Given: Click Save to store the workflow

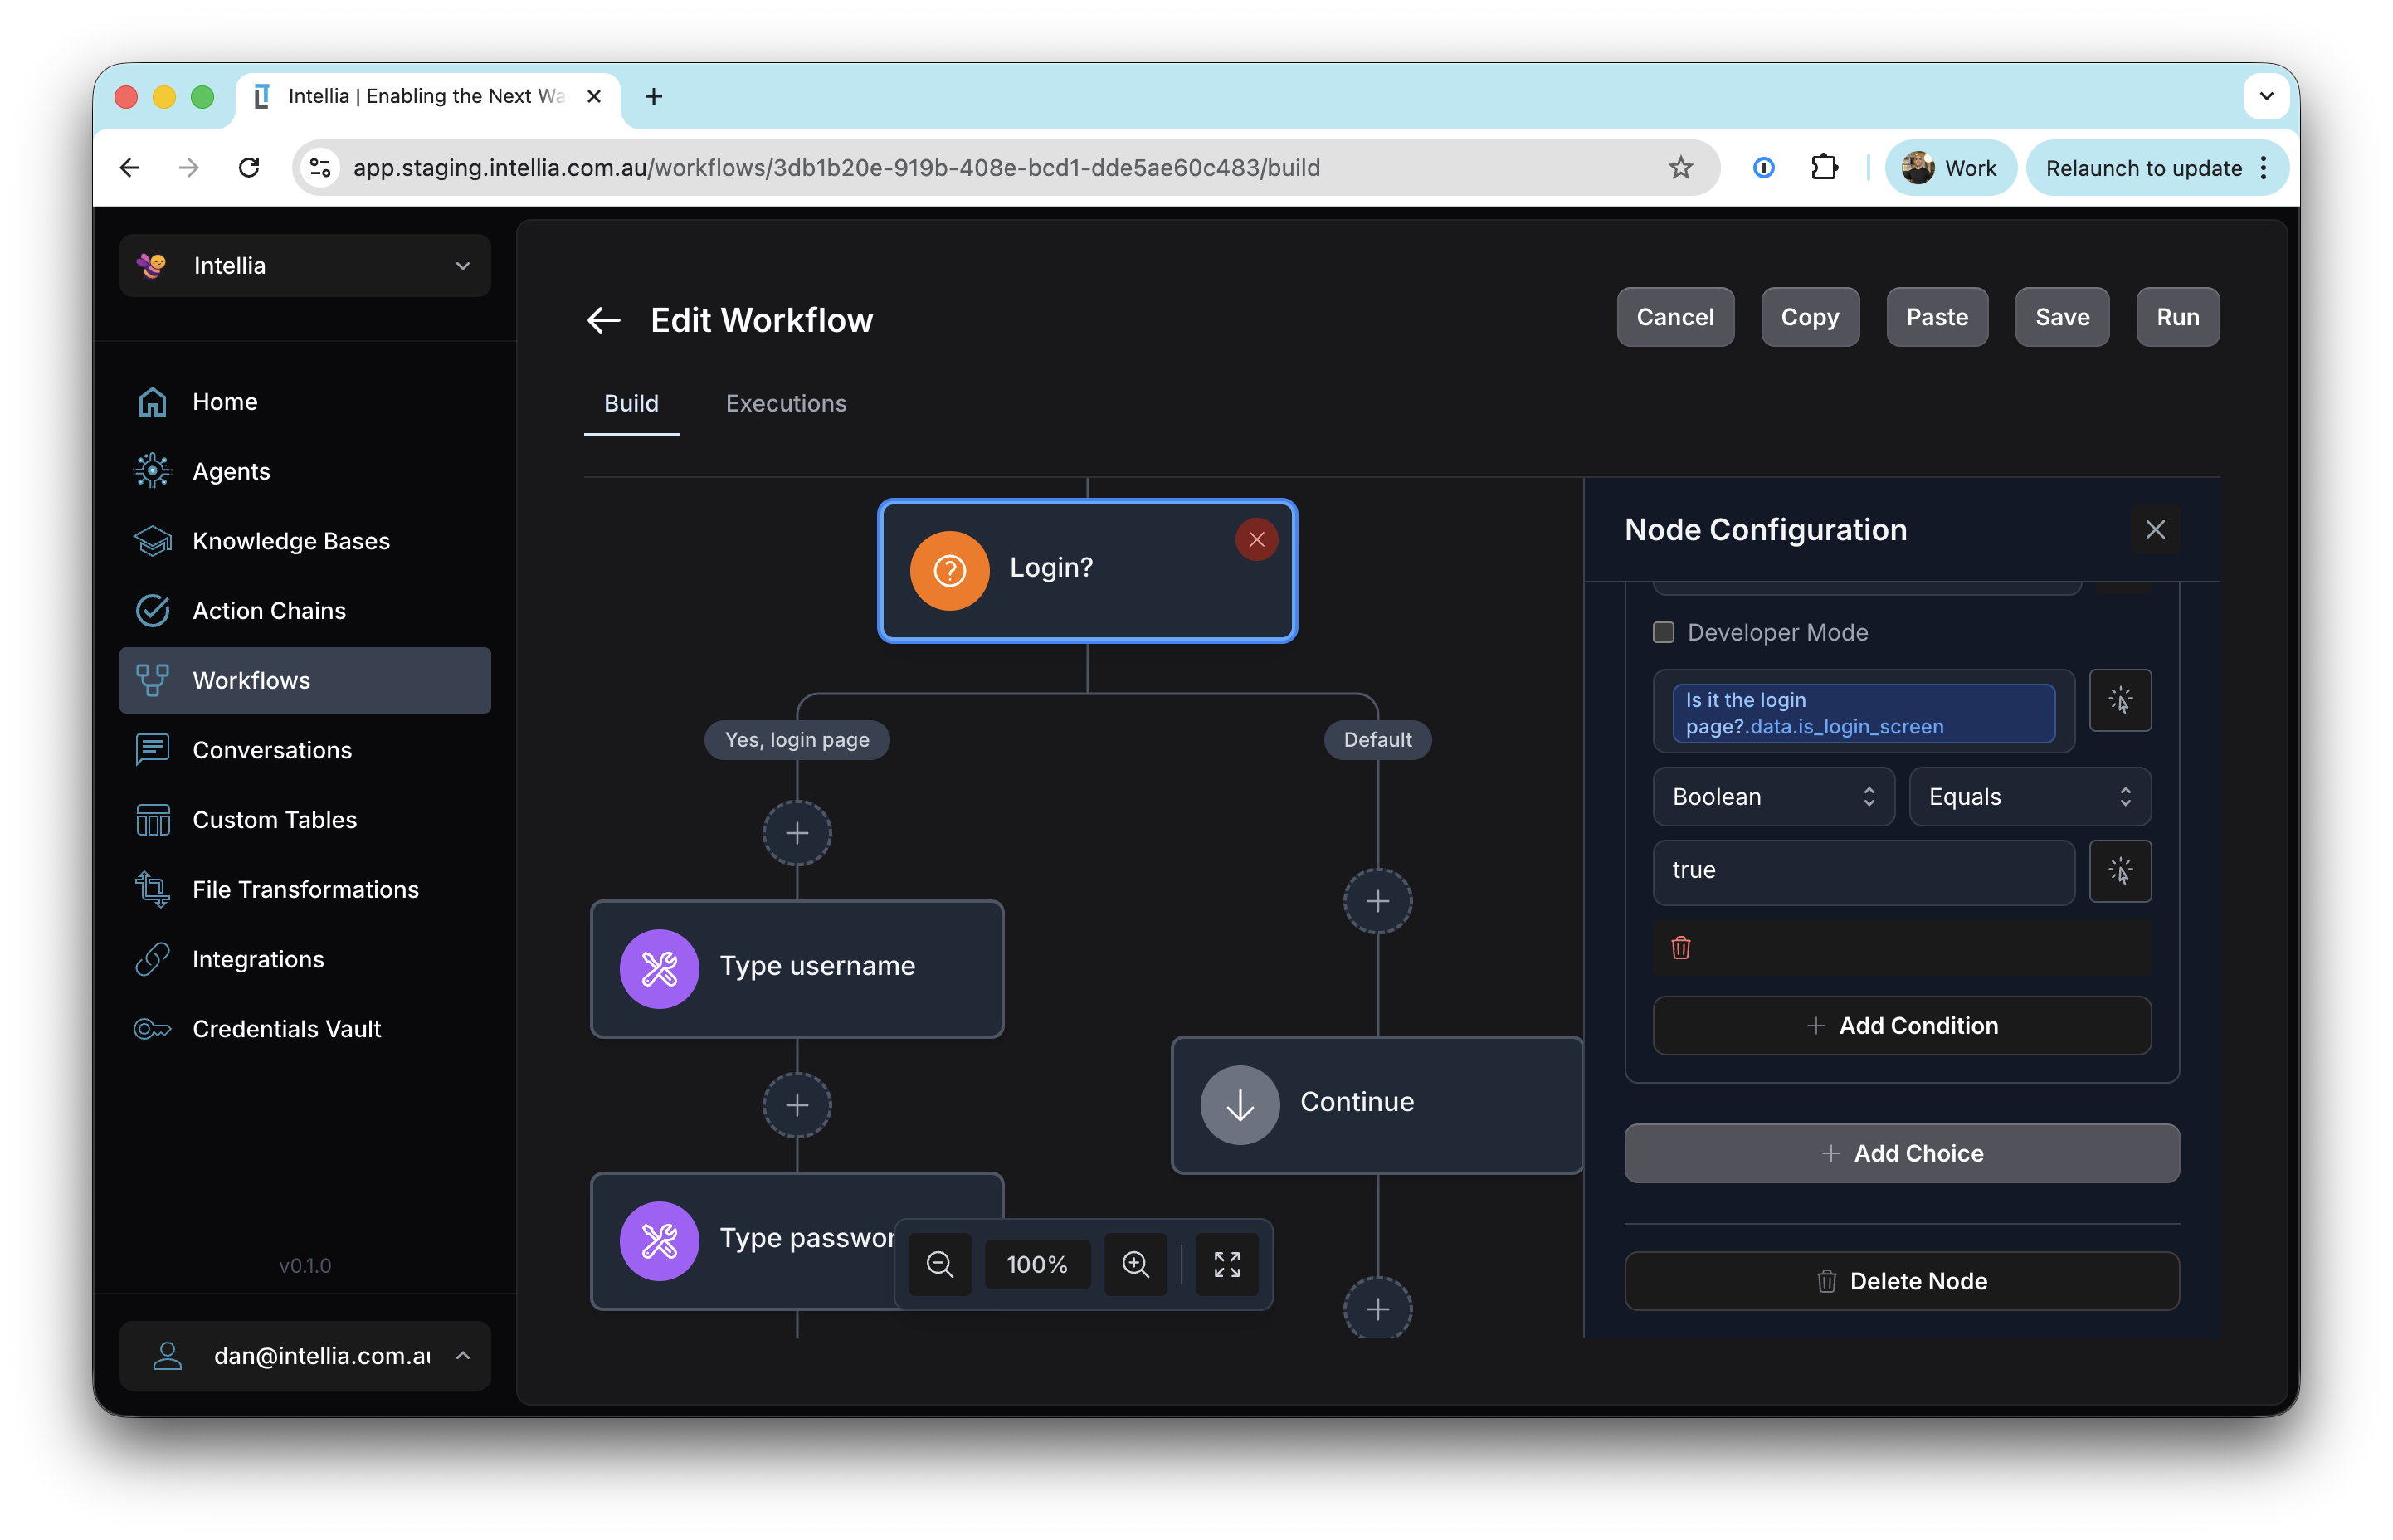Looking at the screenshot, I should [x=2062, y=317].
